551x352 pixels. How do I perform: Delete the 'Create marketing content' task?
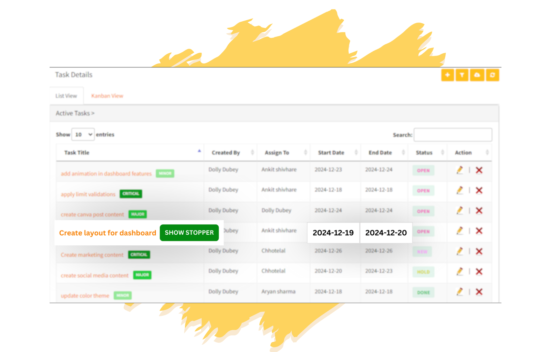pyautogui.click(x=479, y=251)
